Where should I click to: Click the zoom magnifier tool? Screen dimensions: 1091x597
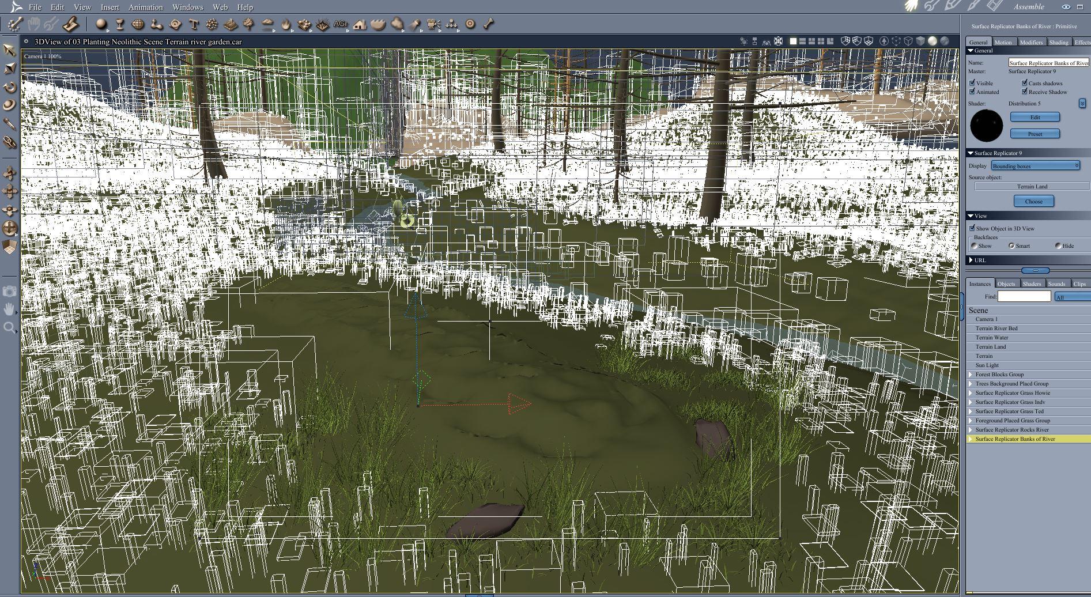pyautogui.click(x=9, y=328)
